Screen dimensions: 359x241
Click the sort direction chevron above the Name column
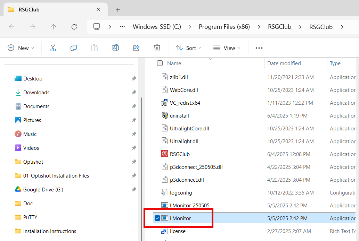pos(211,59)
